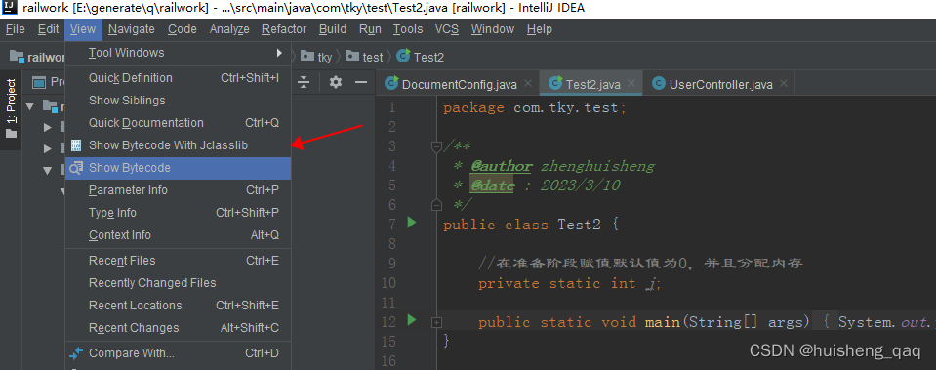Open the Window menu
The height and width of the screenshot is (370, 936).
point(493,29)
